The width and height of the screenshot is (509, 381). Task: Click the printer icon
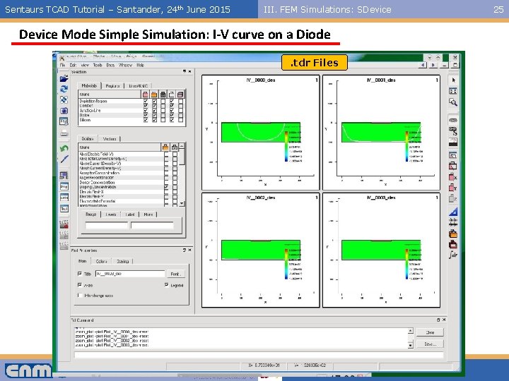click(x=64, y=133)
